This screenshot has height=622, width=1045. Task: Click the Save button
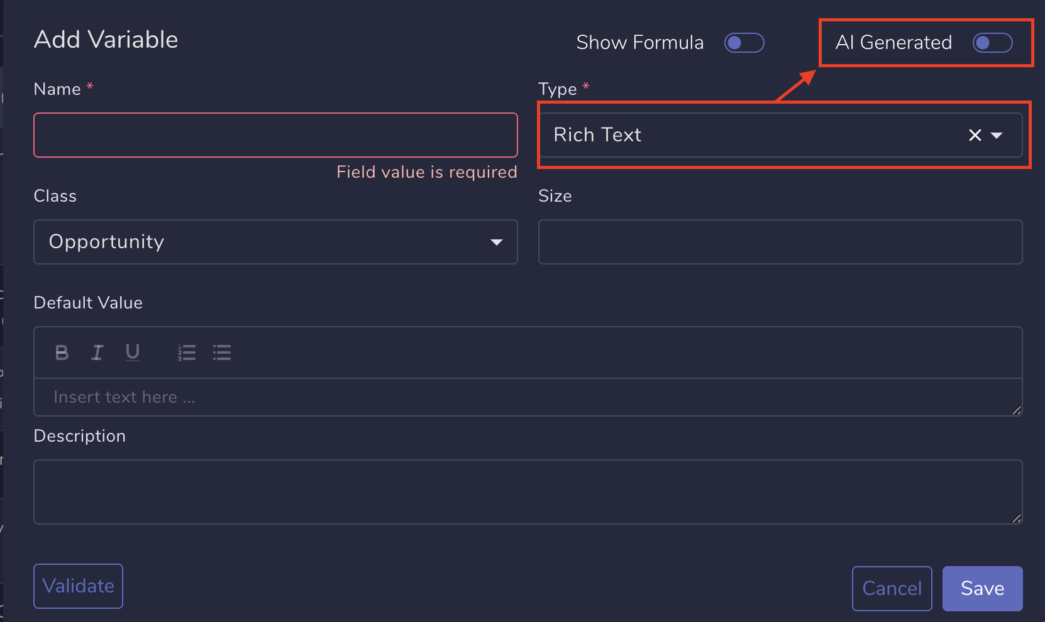tap(982, 588)
